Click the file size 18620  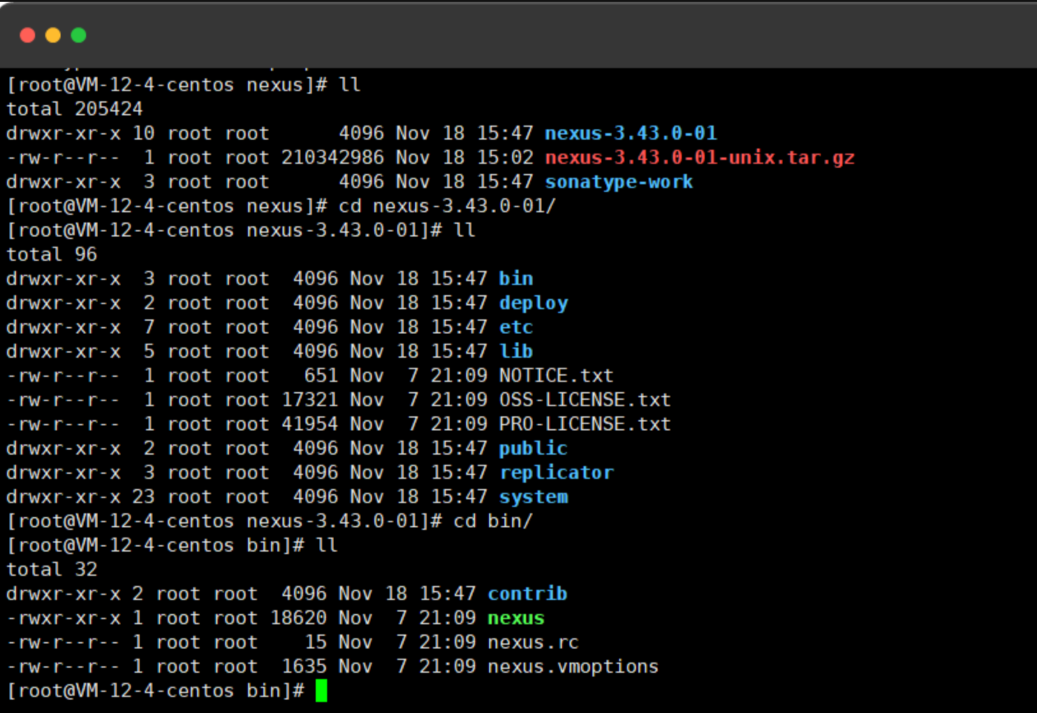coord(298,618)
